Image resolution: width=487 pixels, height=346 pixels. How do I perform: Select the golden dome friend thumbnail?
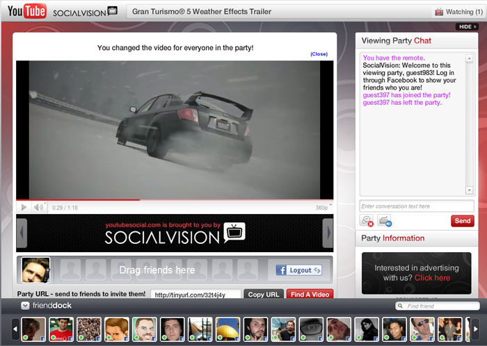(227, 329)
